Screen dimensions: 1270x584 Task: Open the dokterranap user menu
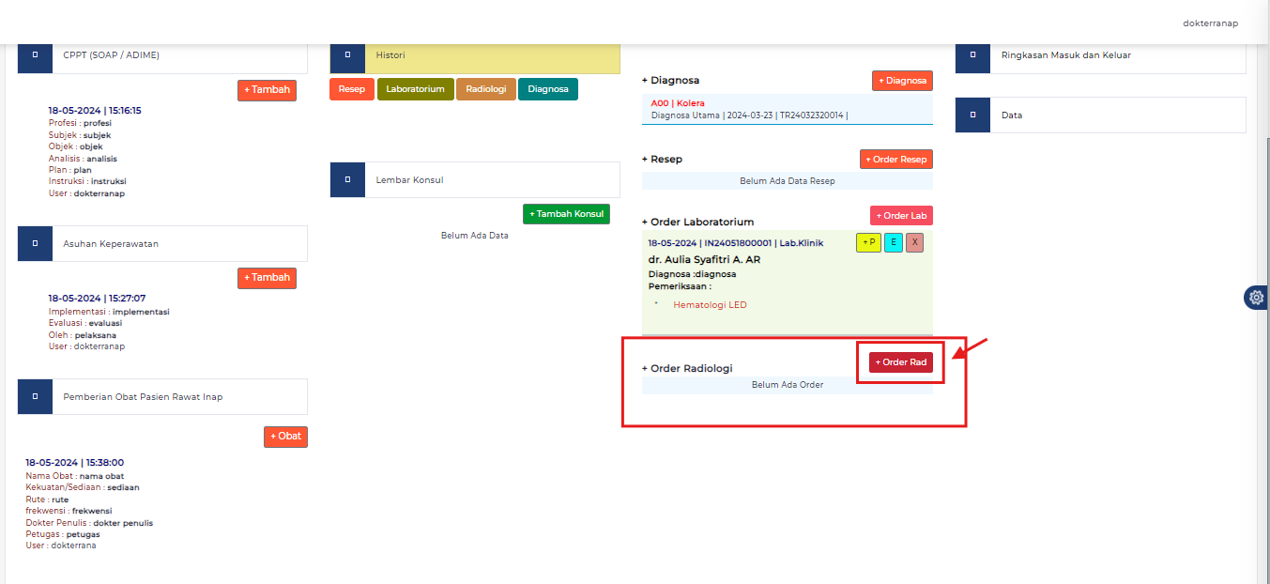1209,23
